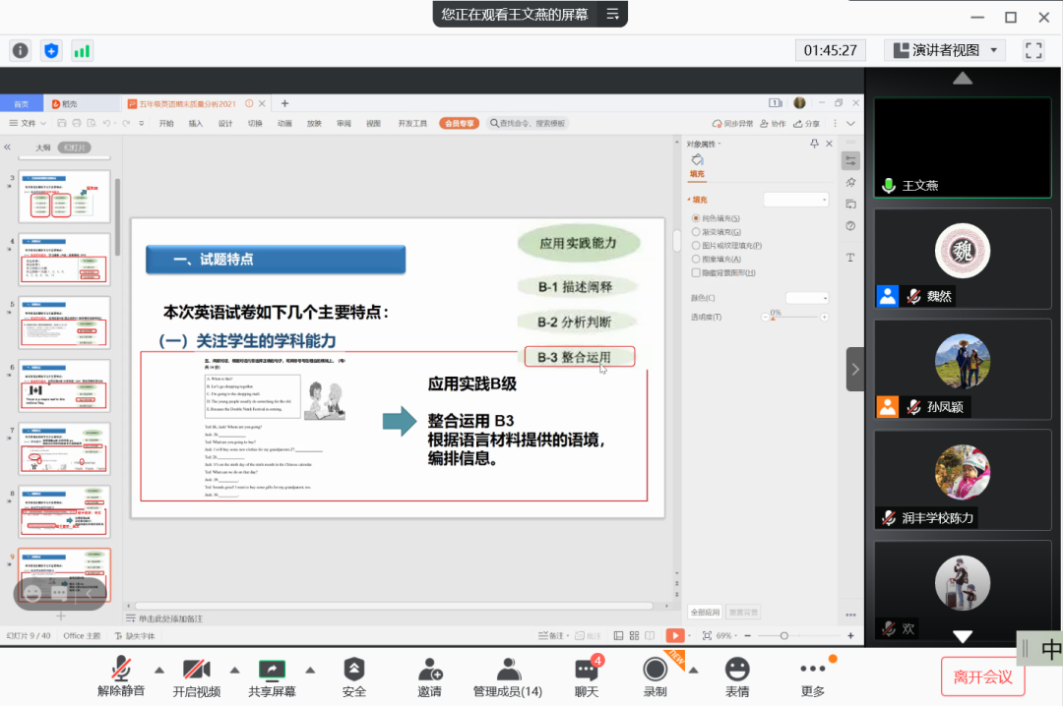The height and width of the screenshot is (706, 1063).
Task: Expand the share screen options arrow
Action: (310, 670)
